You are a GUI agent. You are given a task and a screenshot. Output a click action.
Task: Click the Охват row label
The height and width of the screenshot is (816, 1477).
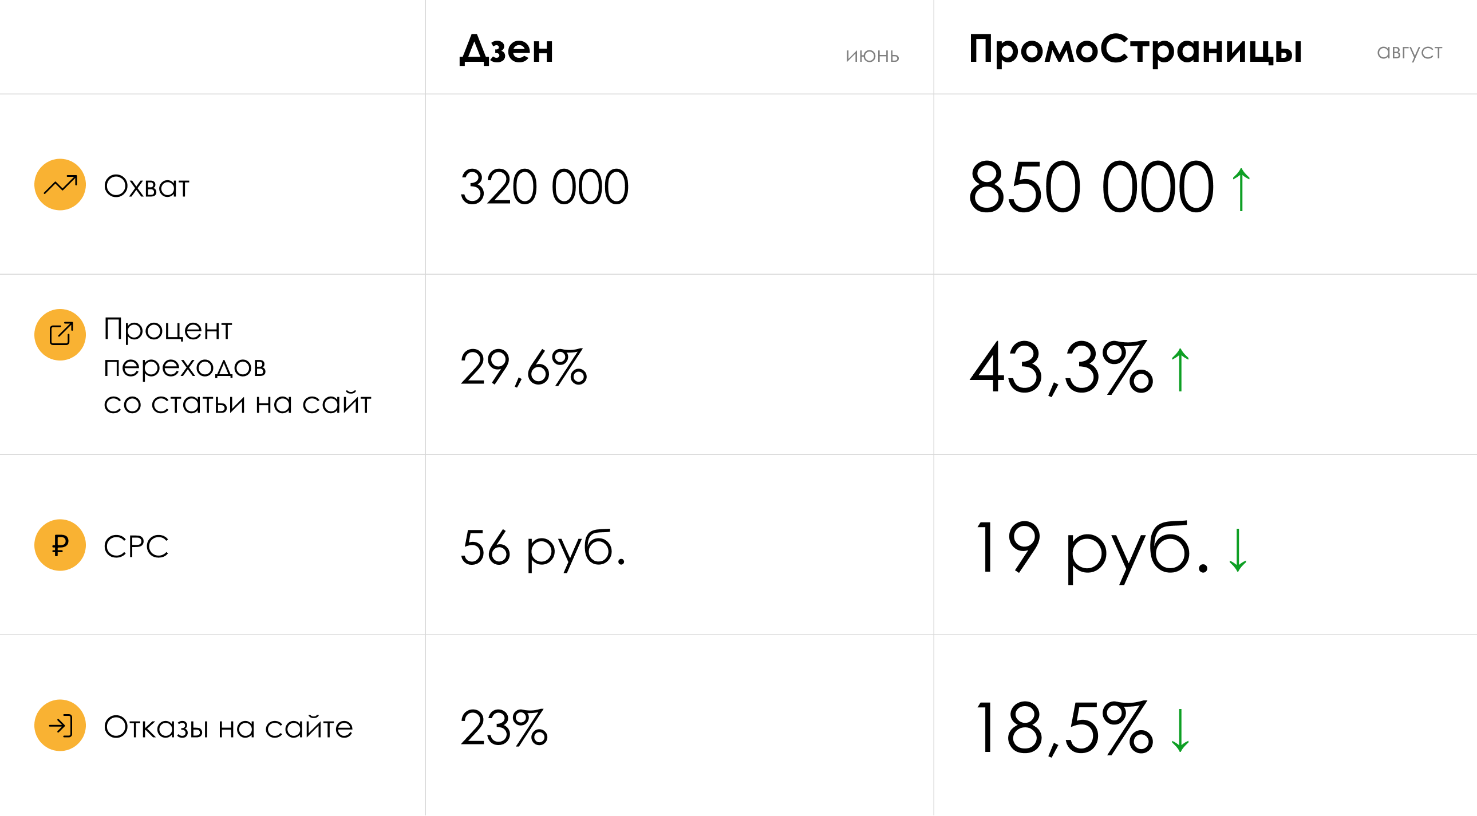coord(146,186)
